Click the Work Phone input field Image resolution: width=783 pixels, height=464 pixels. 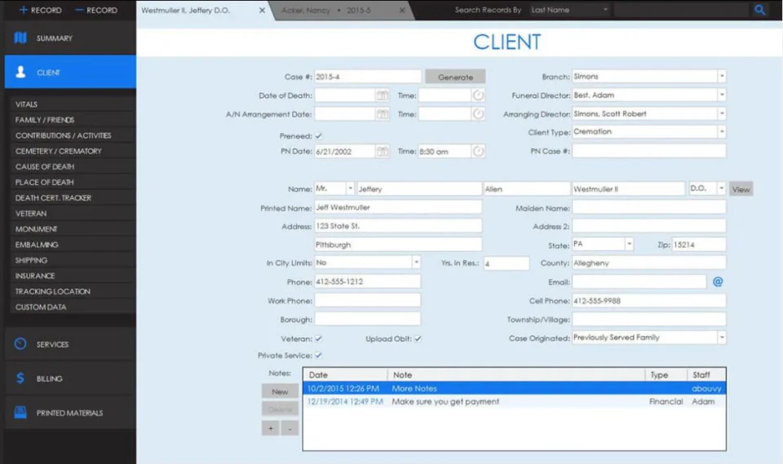(x=368, y=301)
